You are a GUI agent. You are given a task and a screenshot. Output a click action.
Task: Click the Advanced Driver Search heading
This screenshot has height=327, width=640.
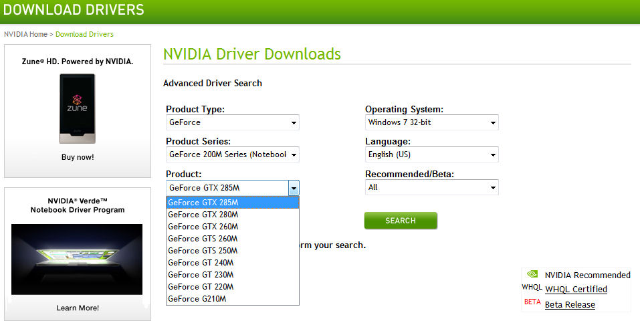point(213,84)
